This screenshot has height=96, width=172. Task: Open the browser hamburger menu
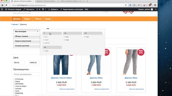(x=155, y=5)
